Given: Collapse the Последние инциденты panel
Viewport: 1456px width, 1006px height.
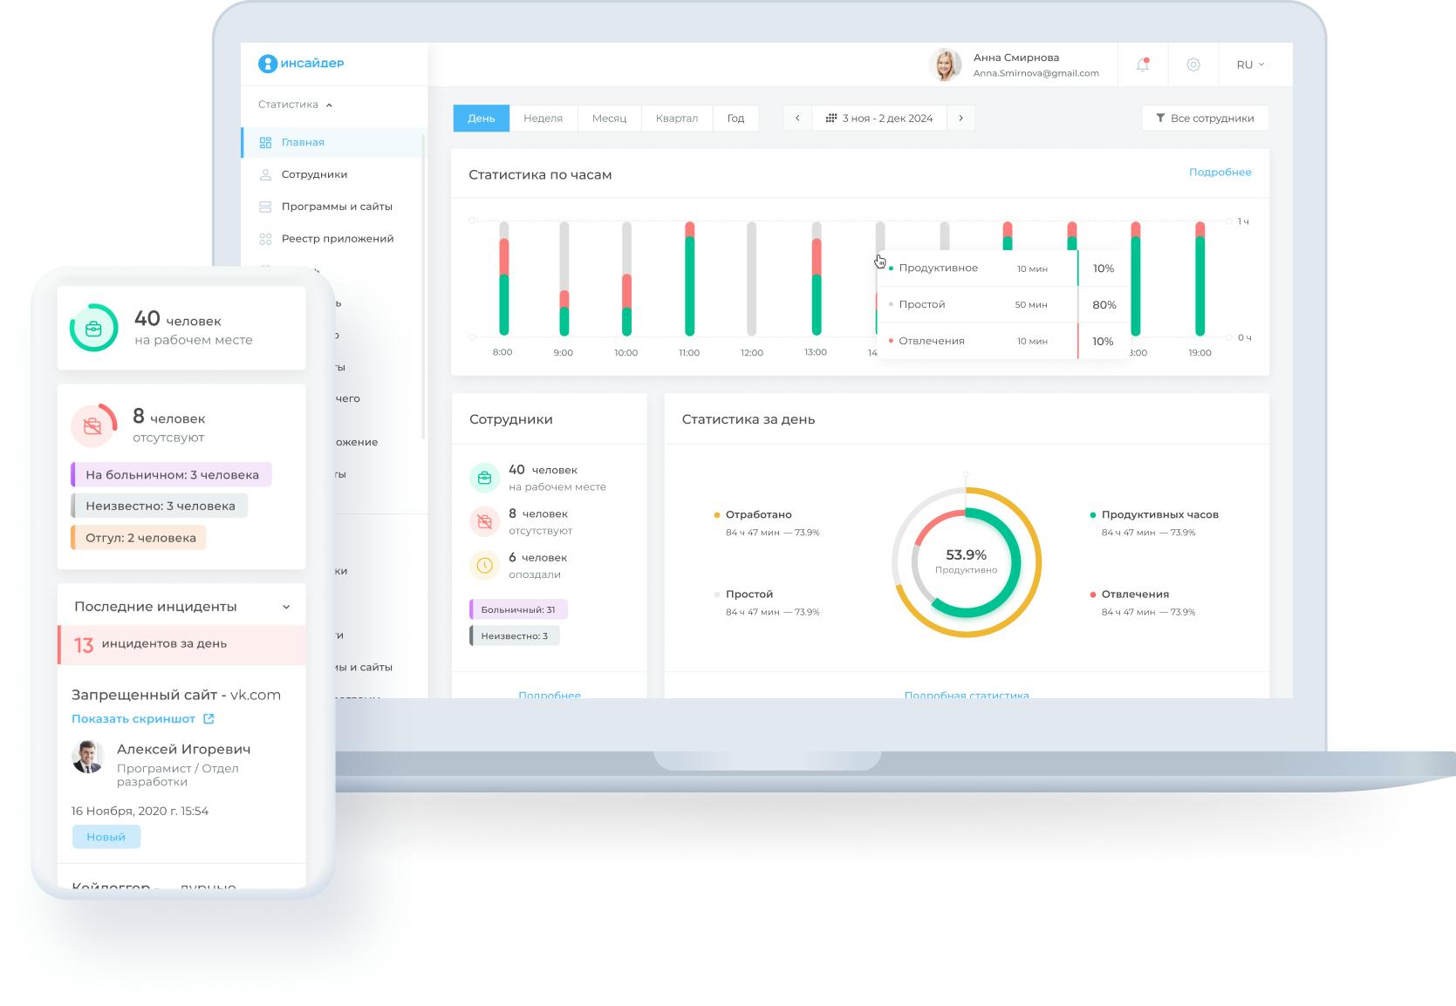Looking at the screenshot, I should (x=286, y=607).
